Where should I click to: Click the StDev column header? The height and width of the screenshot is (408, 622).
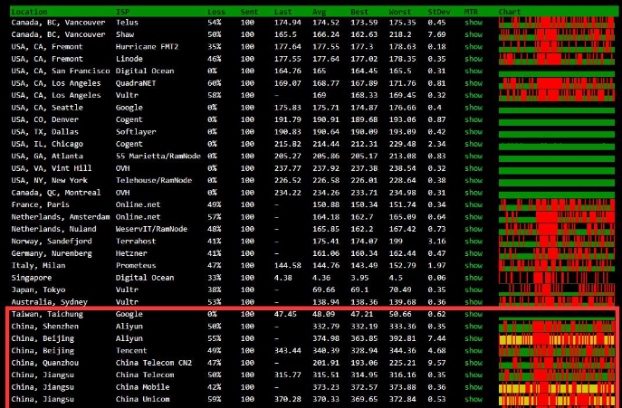(x=439, y=12)
